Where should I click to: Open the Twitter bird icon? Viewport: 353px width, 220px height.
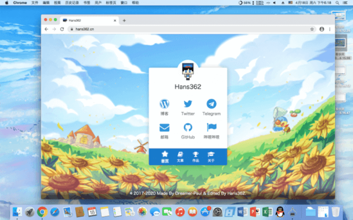(188, 104)
